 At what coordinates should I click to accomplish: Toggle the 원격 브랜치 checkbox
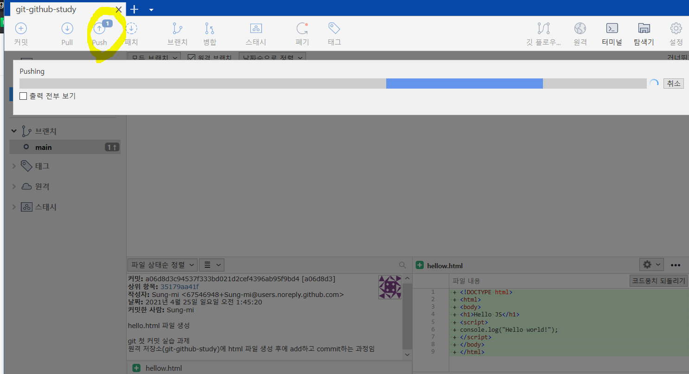tap(191, 58)
